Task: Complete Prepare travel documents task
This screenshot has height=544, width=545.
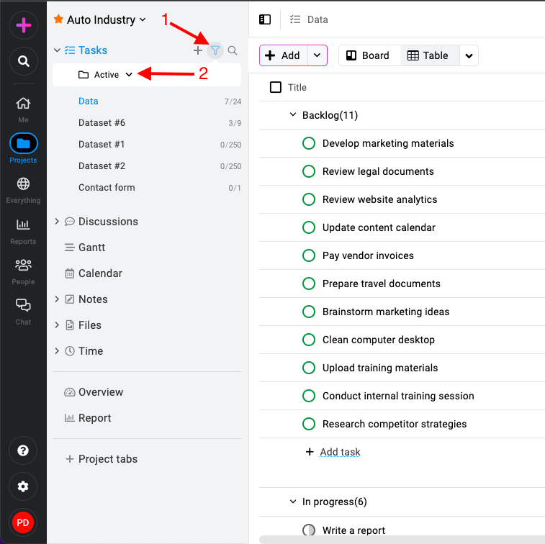Action: click(x=309, y=284)
